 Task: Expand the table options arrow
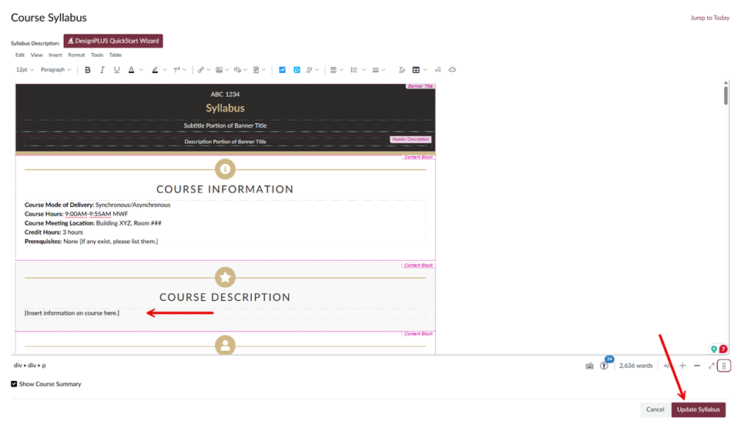point(425,70)
